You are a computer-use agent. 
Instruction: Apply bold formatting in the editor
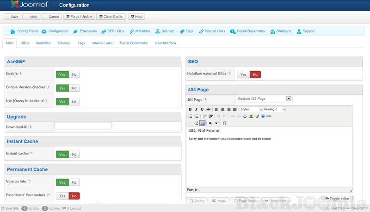tap(190, 109)
